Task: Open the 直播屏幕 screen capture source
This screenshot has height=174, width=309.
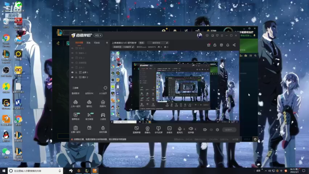Action: [137, 130]
